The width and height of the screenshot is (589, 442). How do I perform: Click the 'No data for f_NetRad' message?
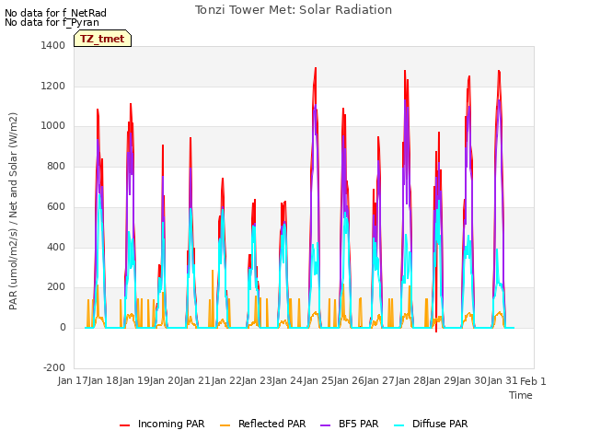pyautogui.click(x=55, y=13)
